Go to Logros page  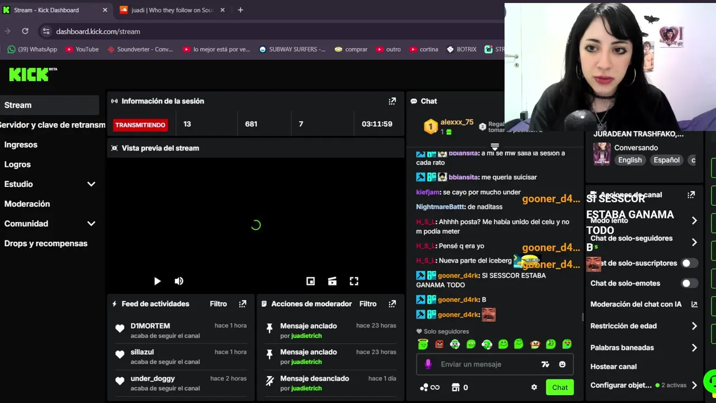pos(17,165)
